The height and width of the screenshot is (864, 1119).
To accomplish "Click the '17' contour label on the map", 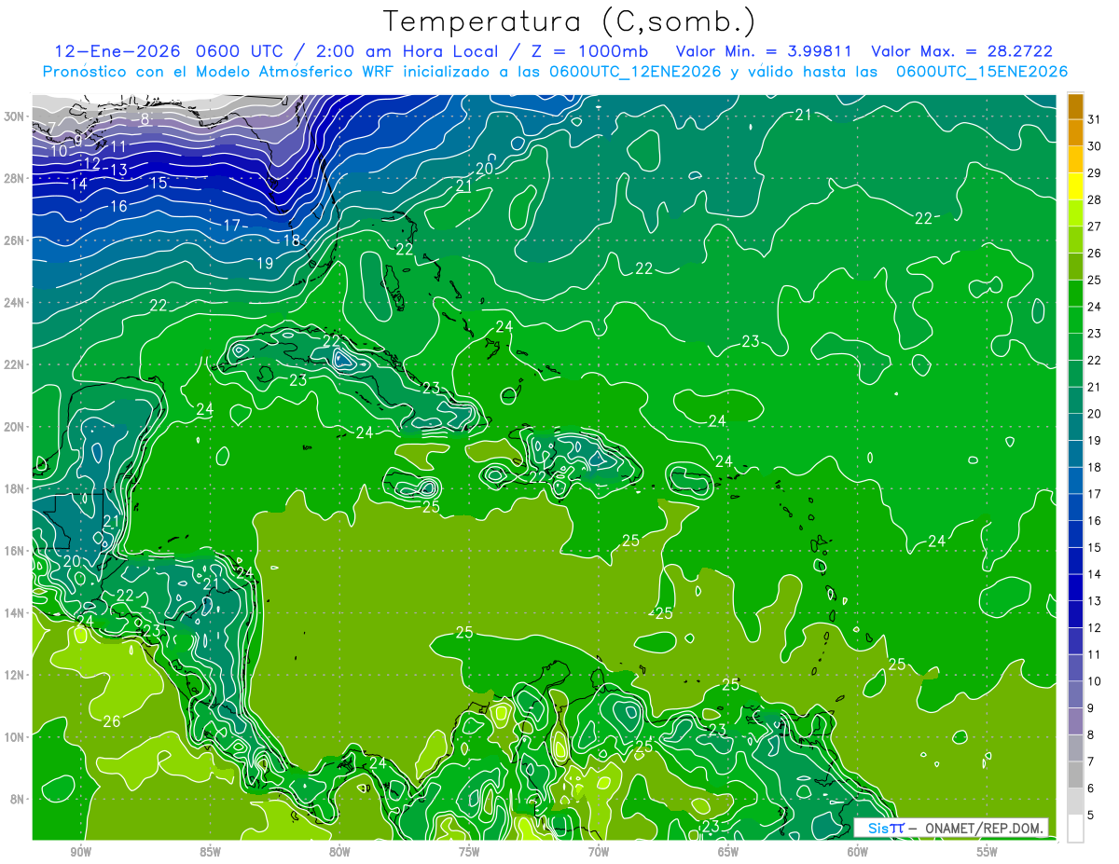I will point(232,226).
